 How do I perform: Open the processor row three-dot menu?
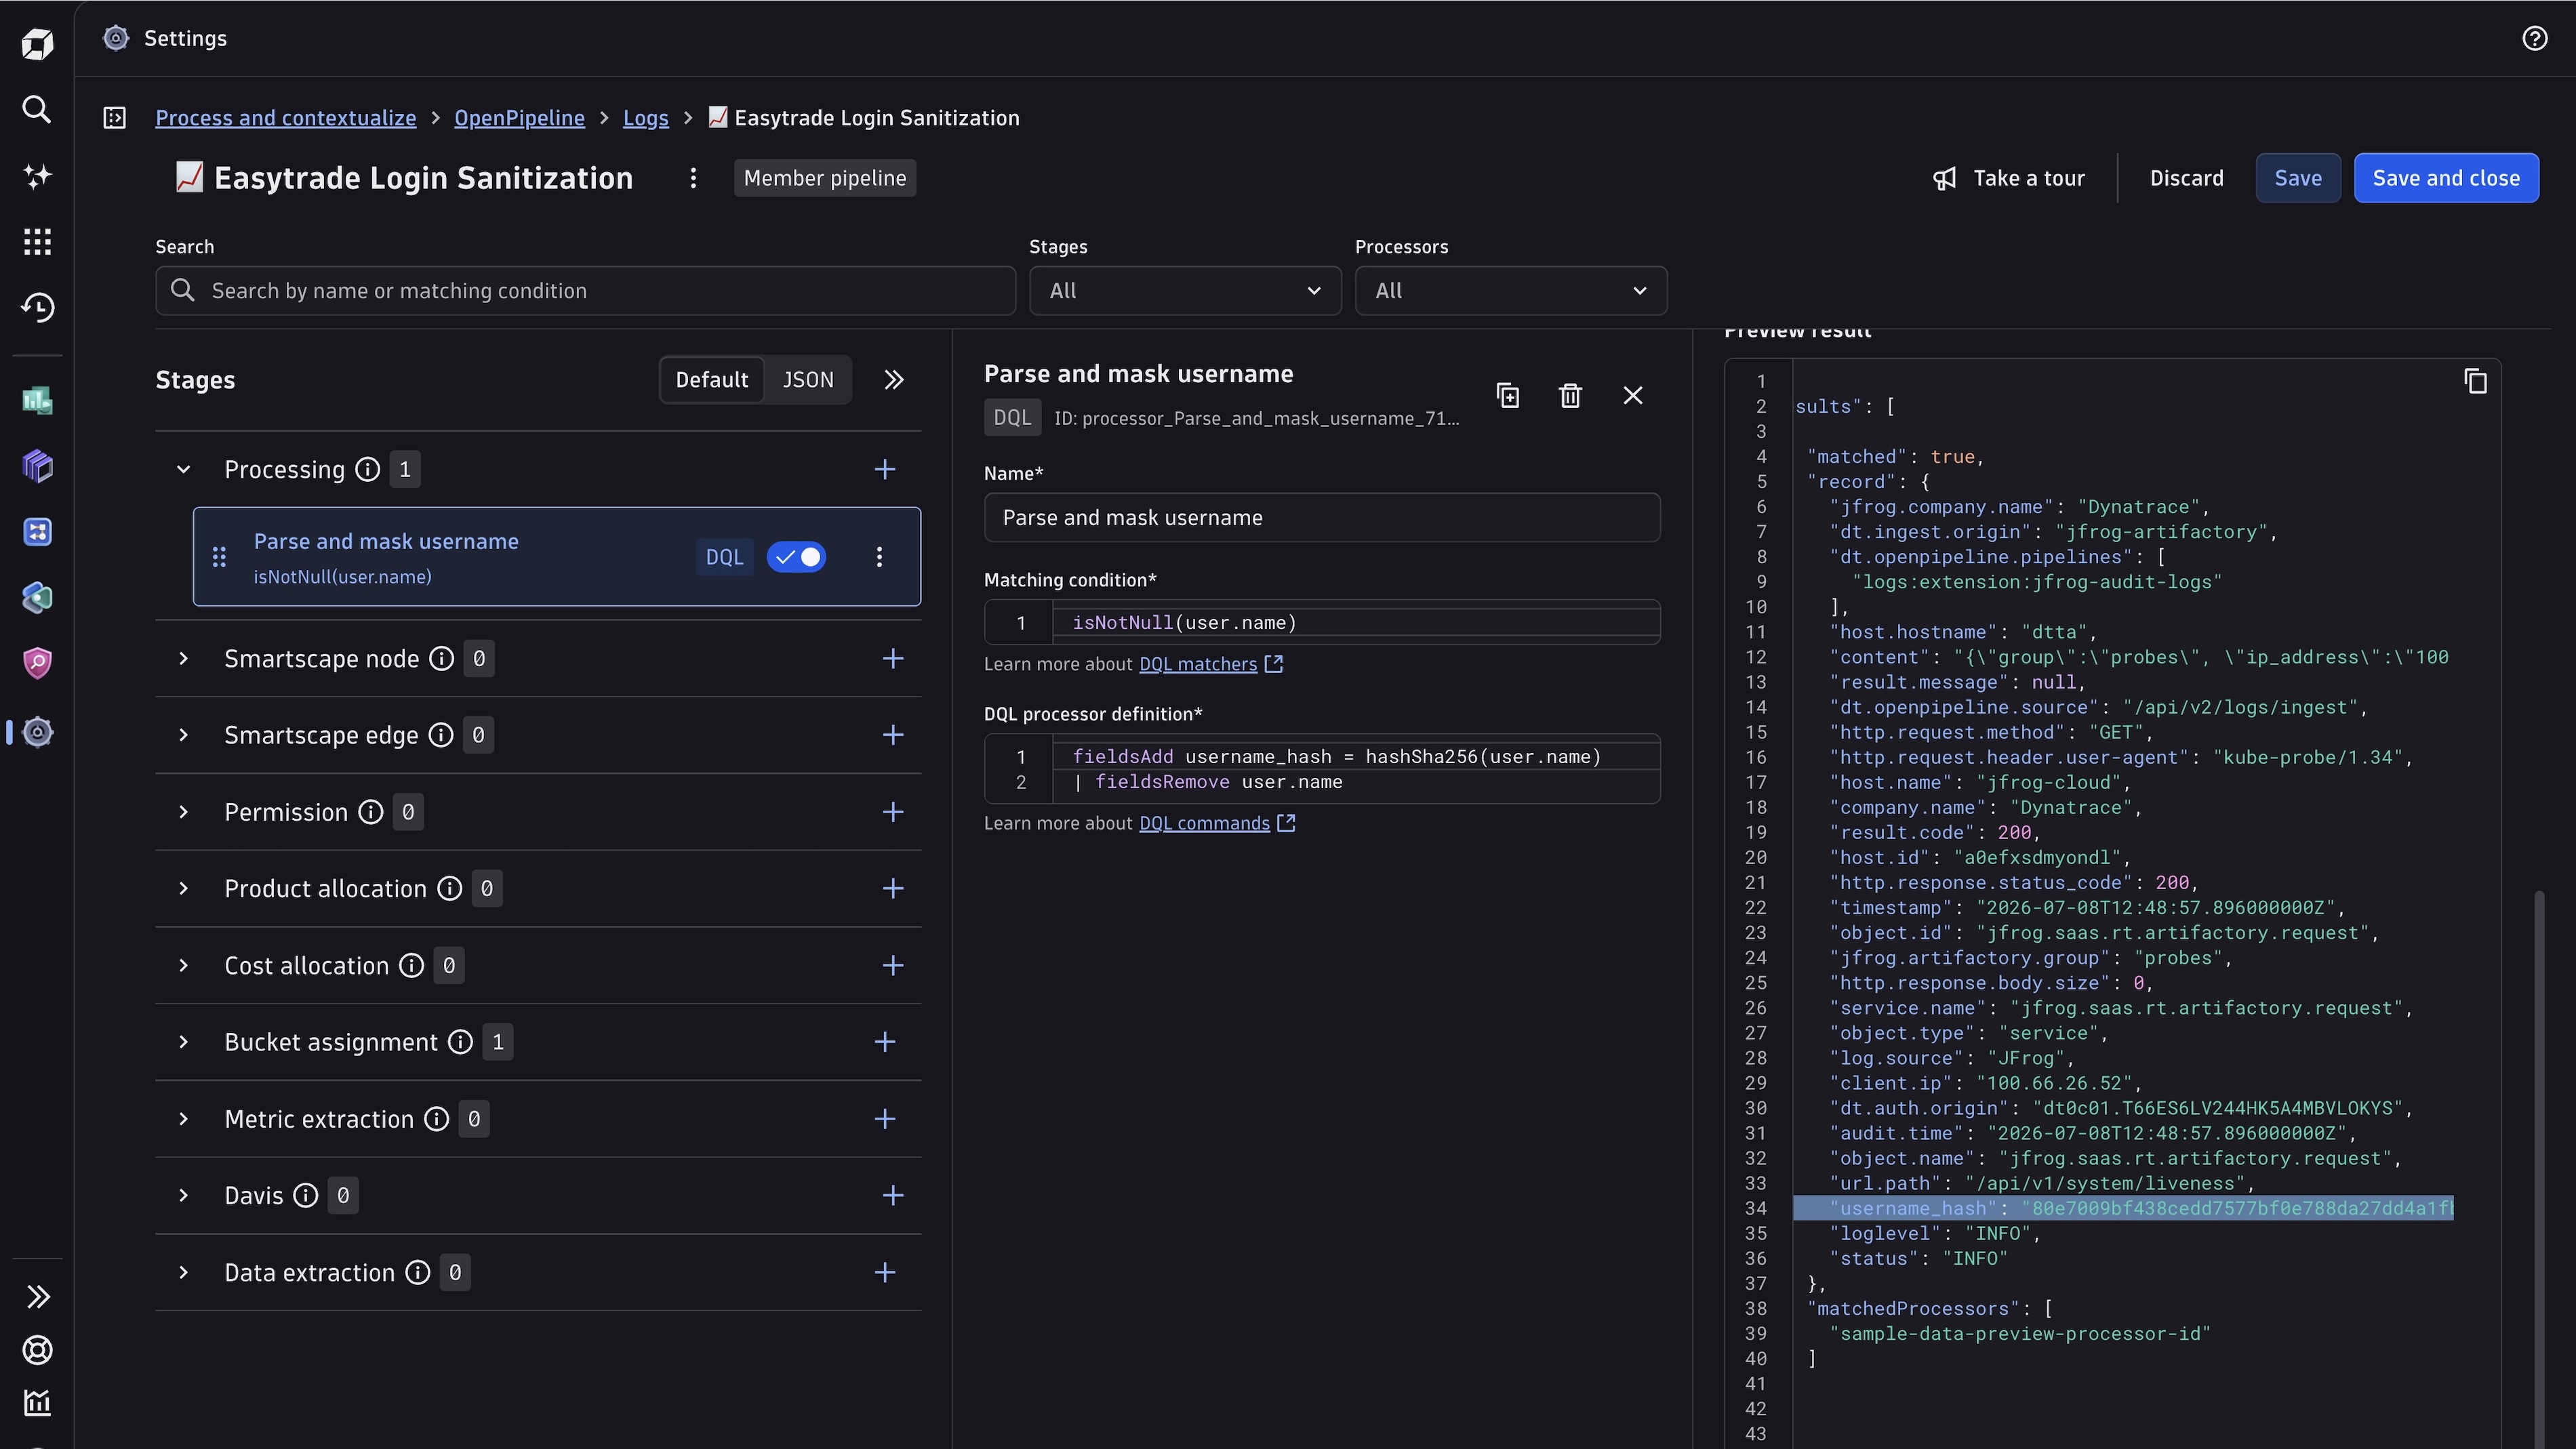tap(879, 557)
